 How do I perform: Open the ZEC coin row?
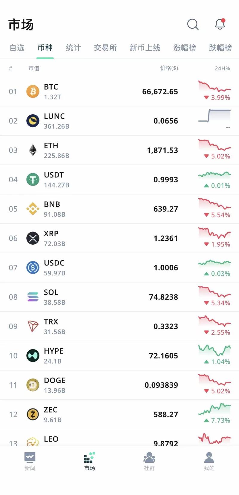[x=119, y=414]
